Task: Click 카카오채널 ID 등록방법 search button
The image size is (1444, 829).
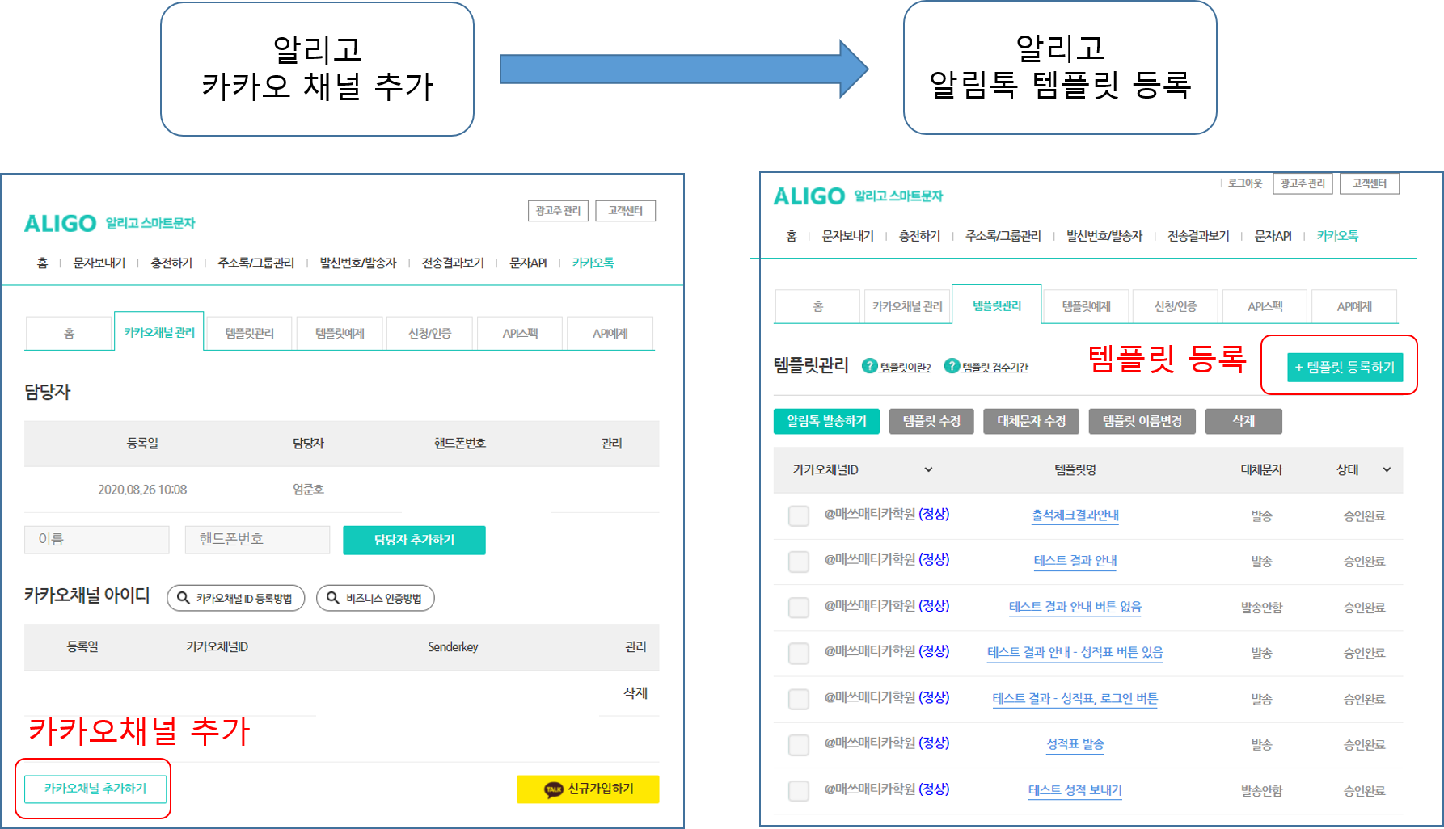Action: click(235, 598)
